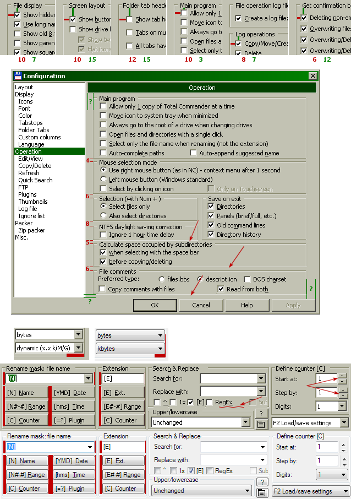351x499 pixels.
Task: Select Plugins in the tree
Action: click(x=28, y=194)
